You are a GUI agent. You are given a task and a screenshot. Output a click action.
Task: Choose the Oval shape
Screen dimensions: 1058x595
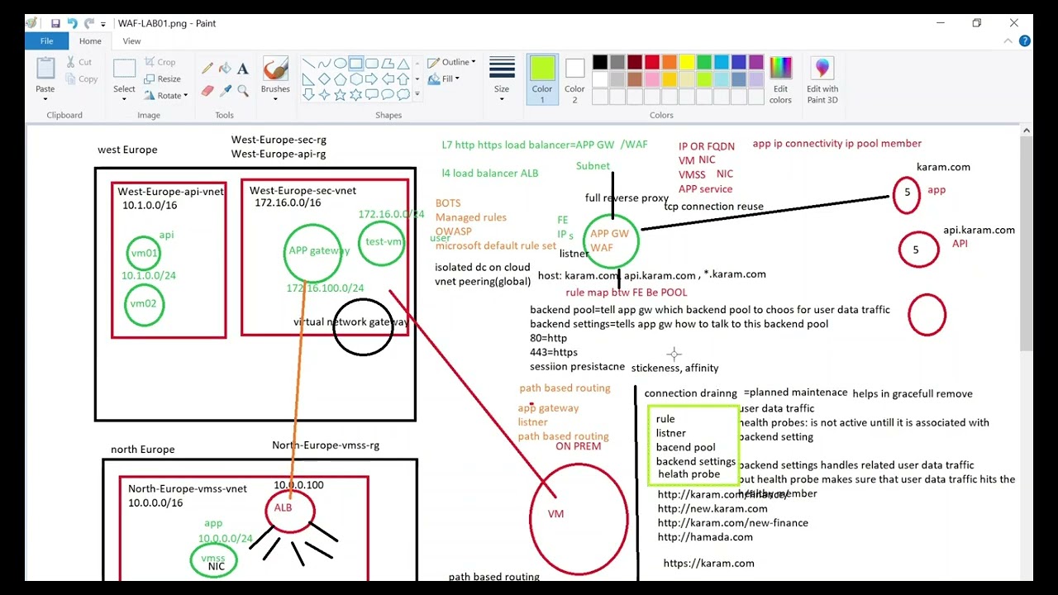[341, 64]
